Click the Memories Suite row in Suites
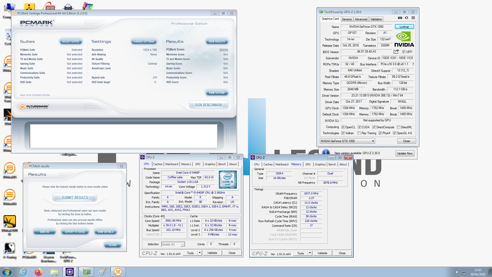This screenshot has height=277, width=492. click(x=51, y=54)
